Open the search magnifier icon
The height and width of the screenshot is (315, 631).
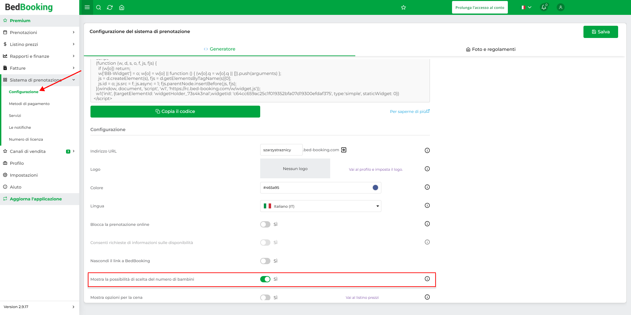[x=98, y=7]
